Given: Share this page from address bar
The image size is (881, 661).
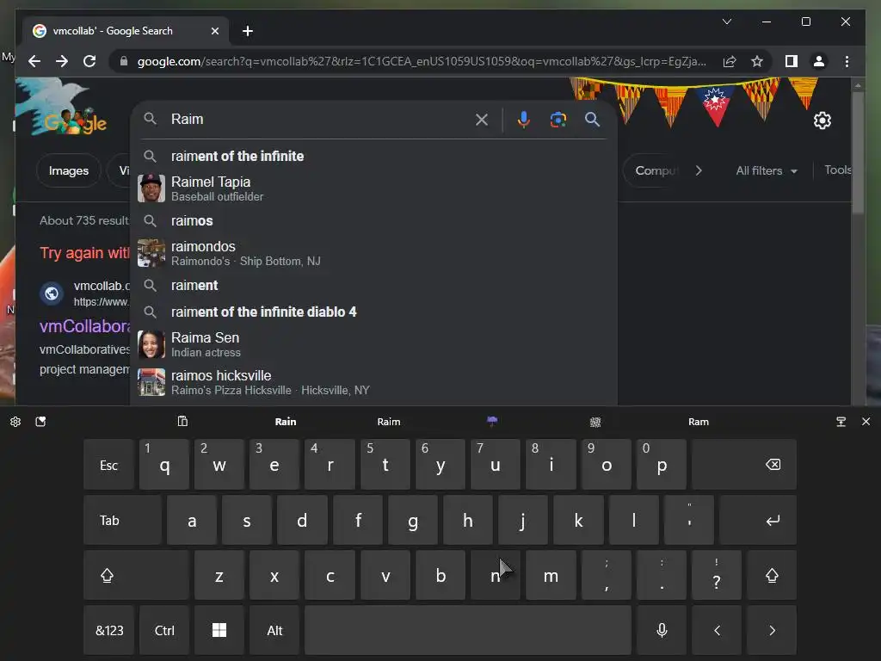Looking at the screenshot, I should [730, 61].
